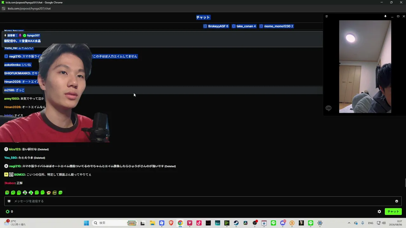Click username You_580 in chat
The image size is (406, 228).
(10, 158)
